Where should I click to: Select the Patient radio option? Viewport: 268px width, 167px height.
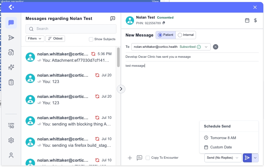(x=166, y=35)
